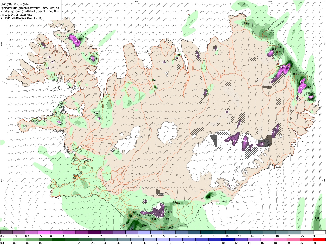Image resolution: width=326 pixels, height=245 pixels.
Task: Click the 'slydda/snjókoma' legend description line
Action: pyautogui.click(x=30, y=11)
